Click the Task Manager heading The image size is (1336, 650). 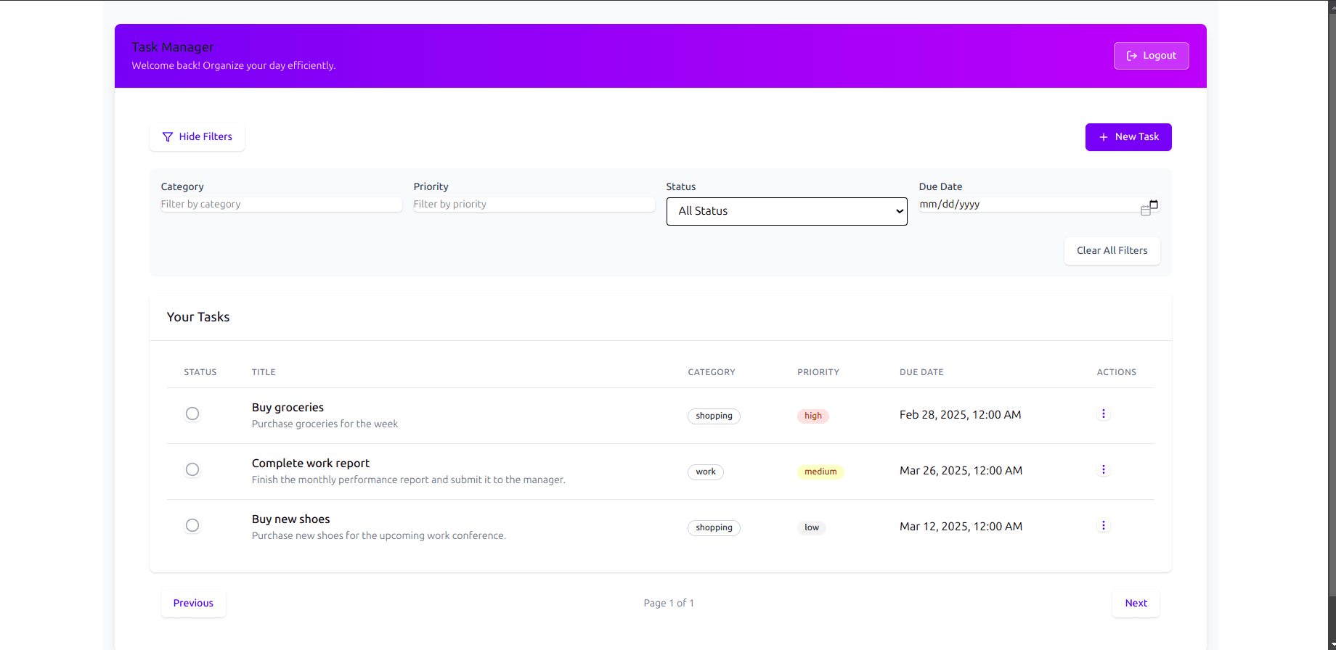click(173, 47)
